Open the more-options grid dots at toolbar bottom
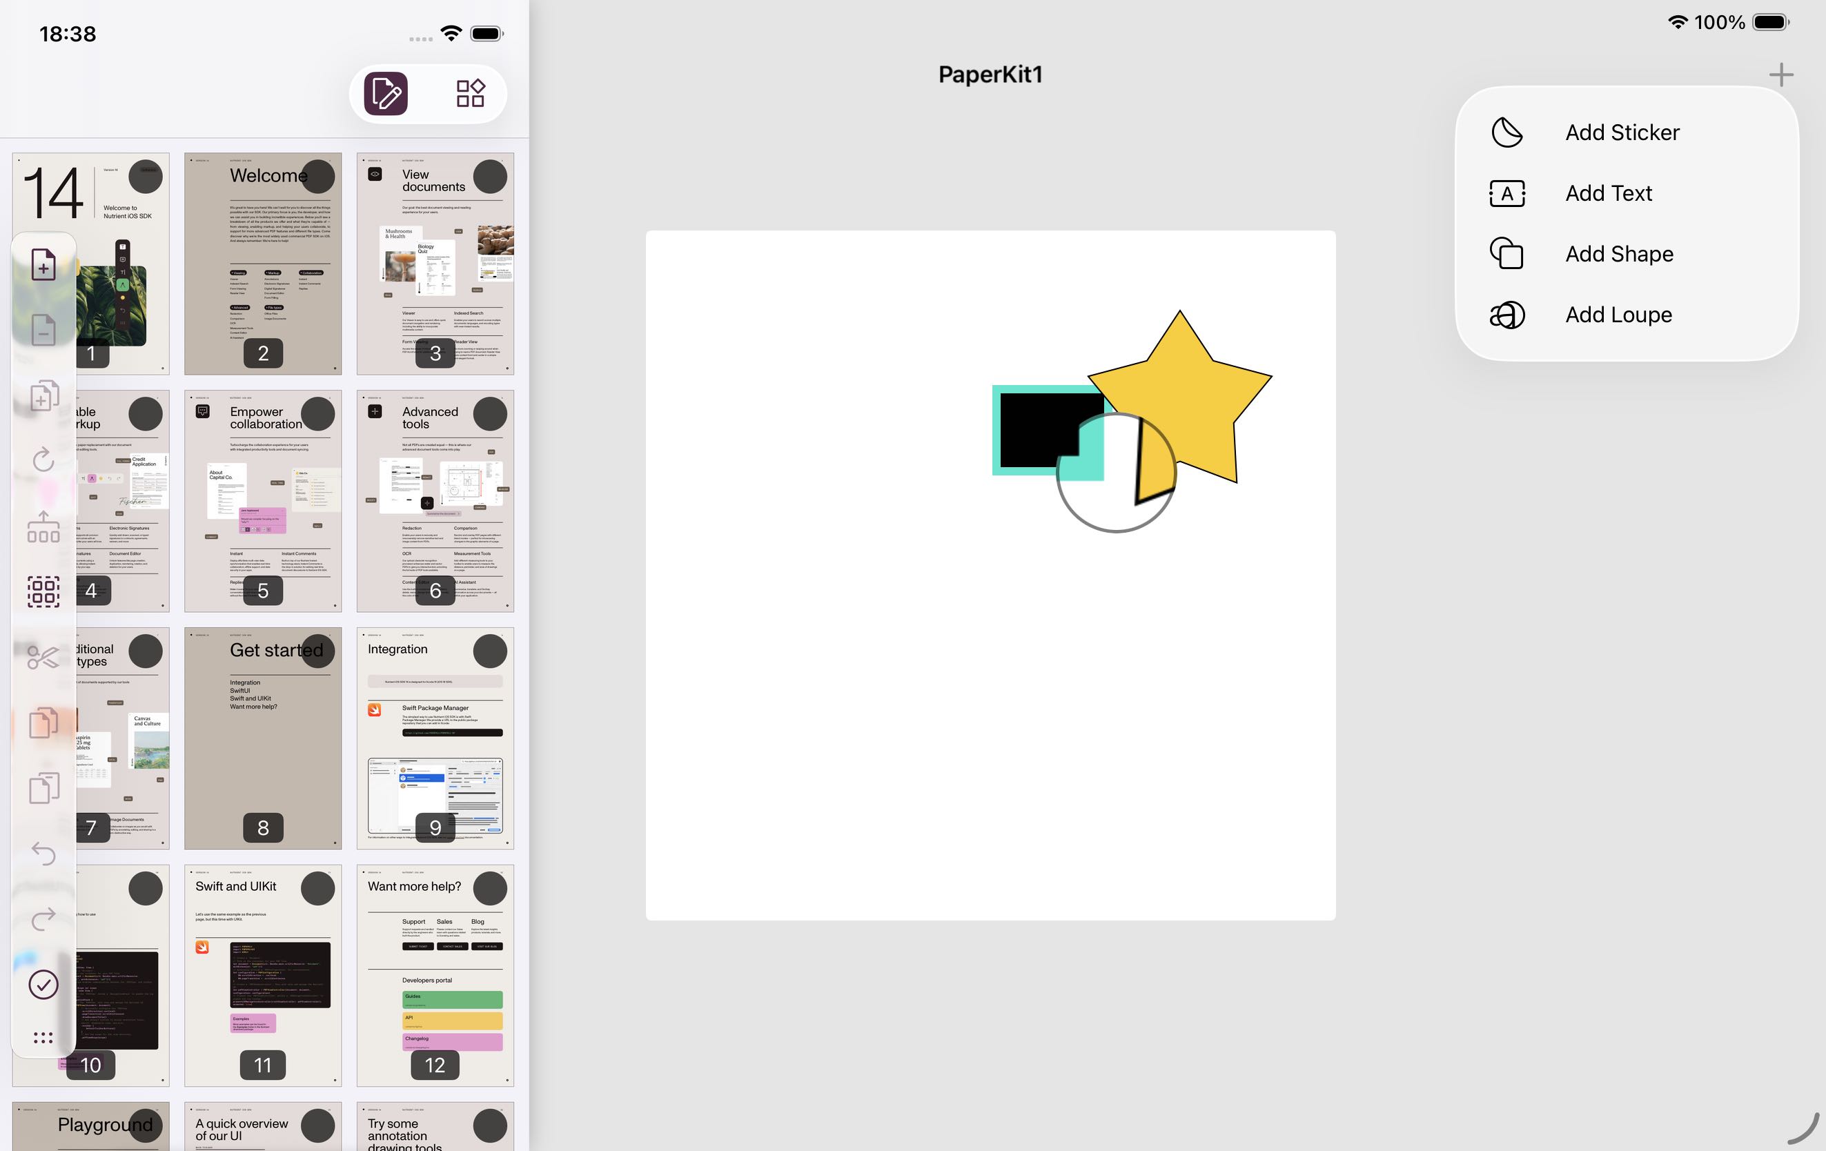This screenshot has height=1151, width=1826. pyautogui.click(x=43, y=1037)
